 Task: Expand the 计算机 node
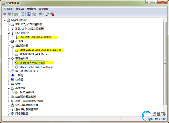point(9,75)
